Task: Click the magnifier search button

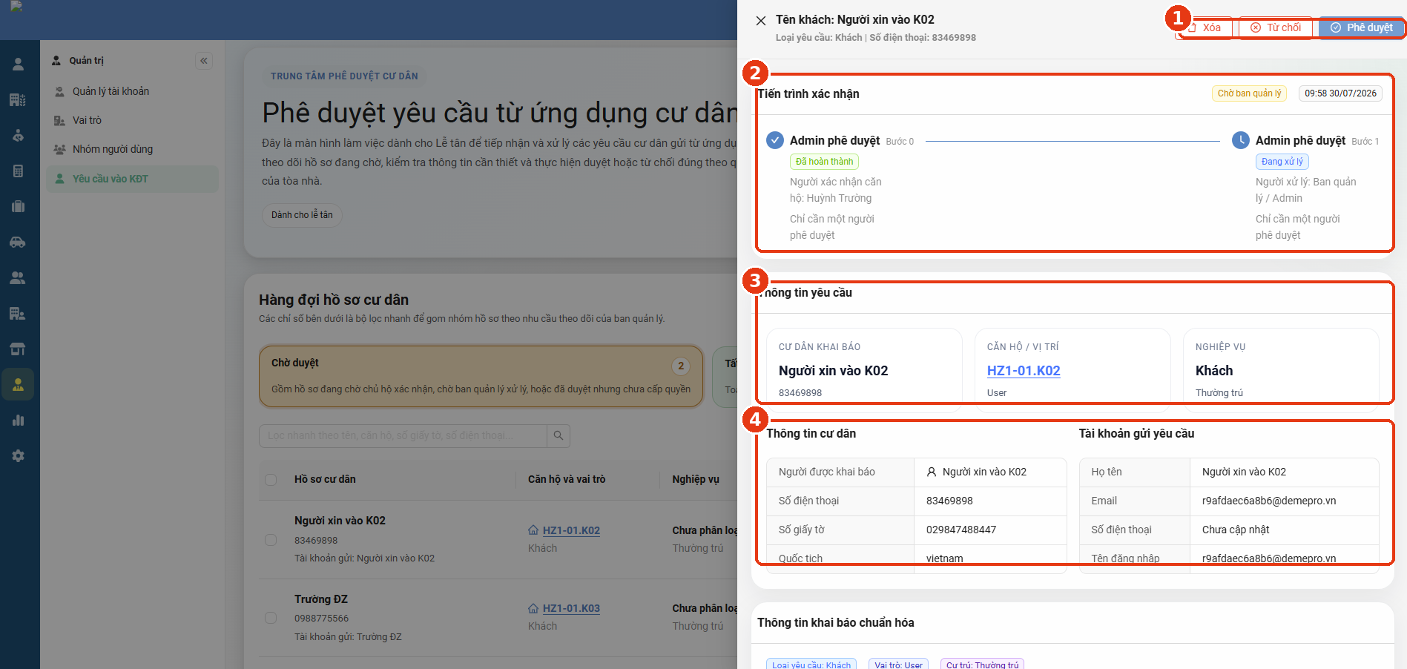Action: pyautogui.click(x=558, y=436)
